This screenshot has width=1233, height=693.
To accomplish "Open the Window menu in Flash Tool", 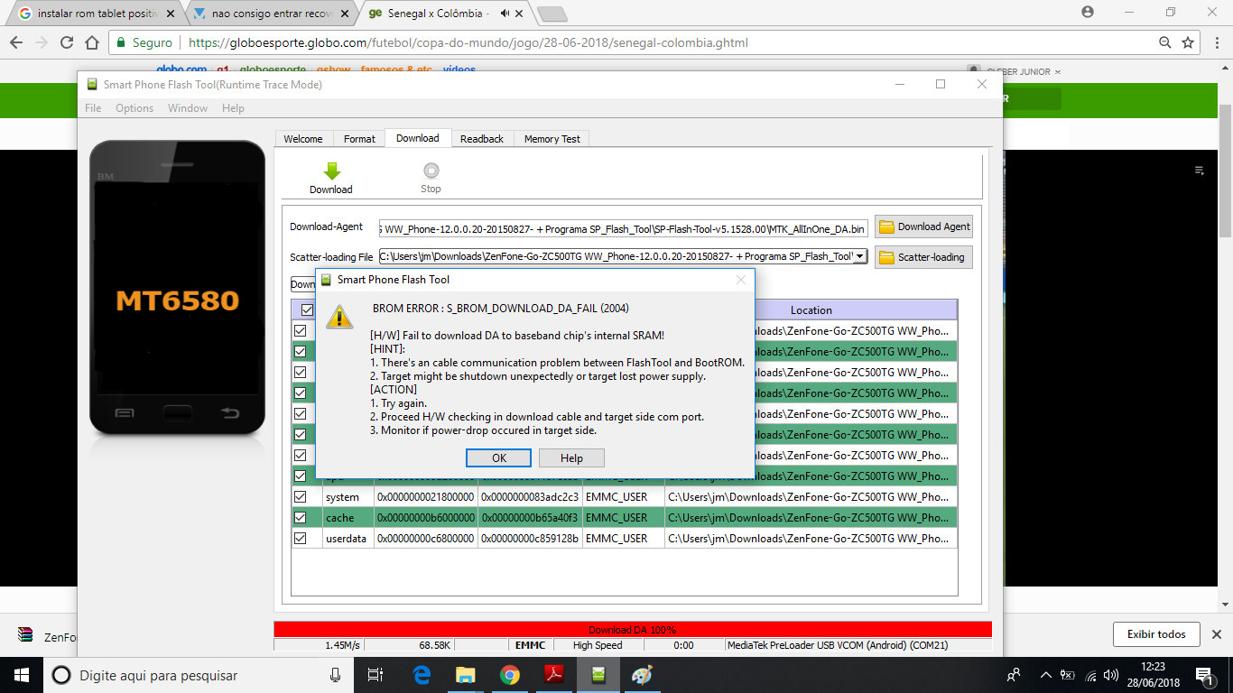I will coord(188,108).
